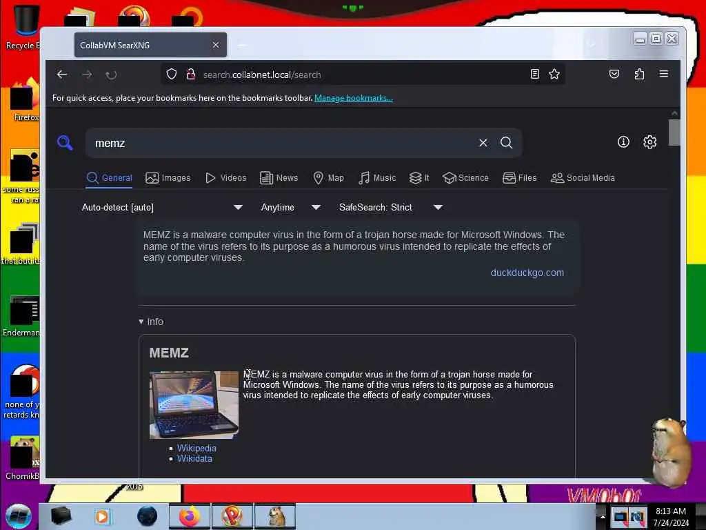This screenshot has height=530, width=706.
Task: Click the Manage bookmarks link
Action: click(354, 98)
